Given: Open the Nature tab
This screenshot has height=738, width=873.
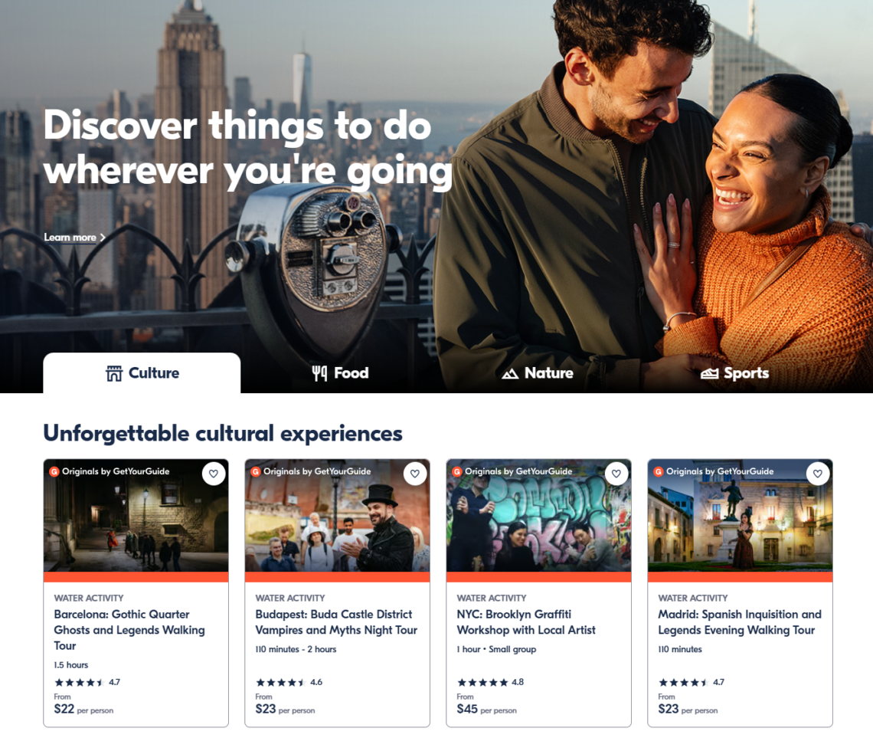Looking at the screenshot, I should coord(537,373).
